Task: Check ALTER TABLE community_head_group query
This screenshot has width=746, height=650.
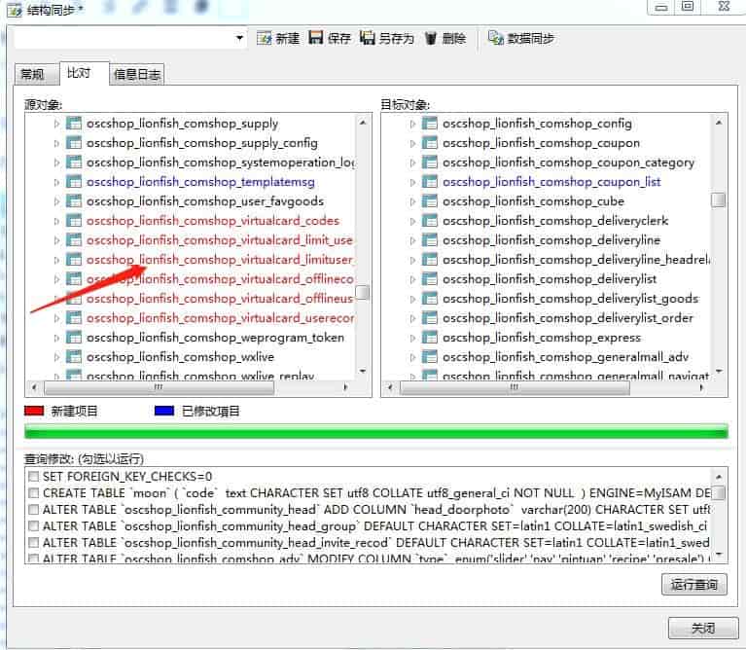Action: coord(33,526)
